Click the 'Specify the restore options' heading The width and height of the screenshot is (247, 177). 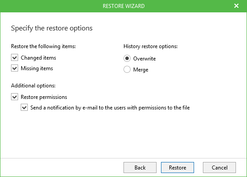tap(52, 28)
